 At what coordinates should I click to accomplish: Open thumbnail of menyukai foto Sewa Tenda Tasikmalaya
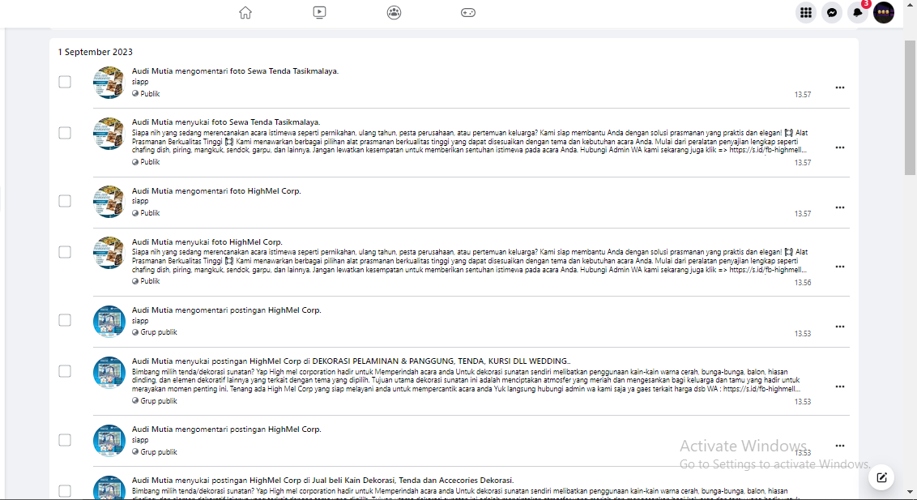109,134
